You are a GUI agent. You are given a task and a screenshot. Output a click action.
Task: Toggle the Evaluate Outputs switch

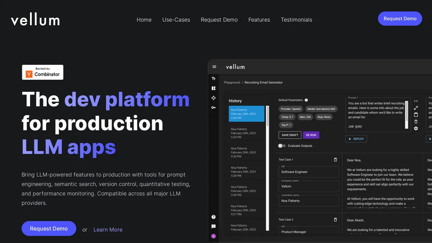(282, 146)
